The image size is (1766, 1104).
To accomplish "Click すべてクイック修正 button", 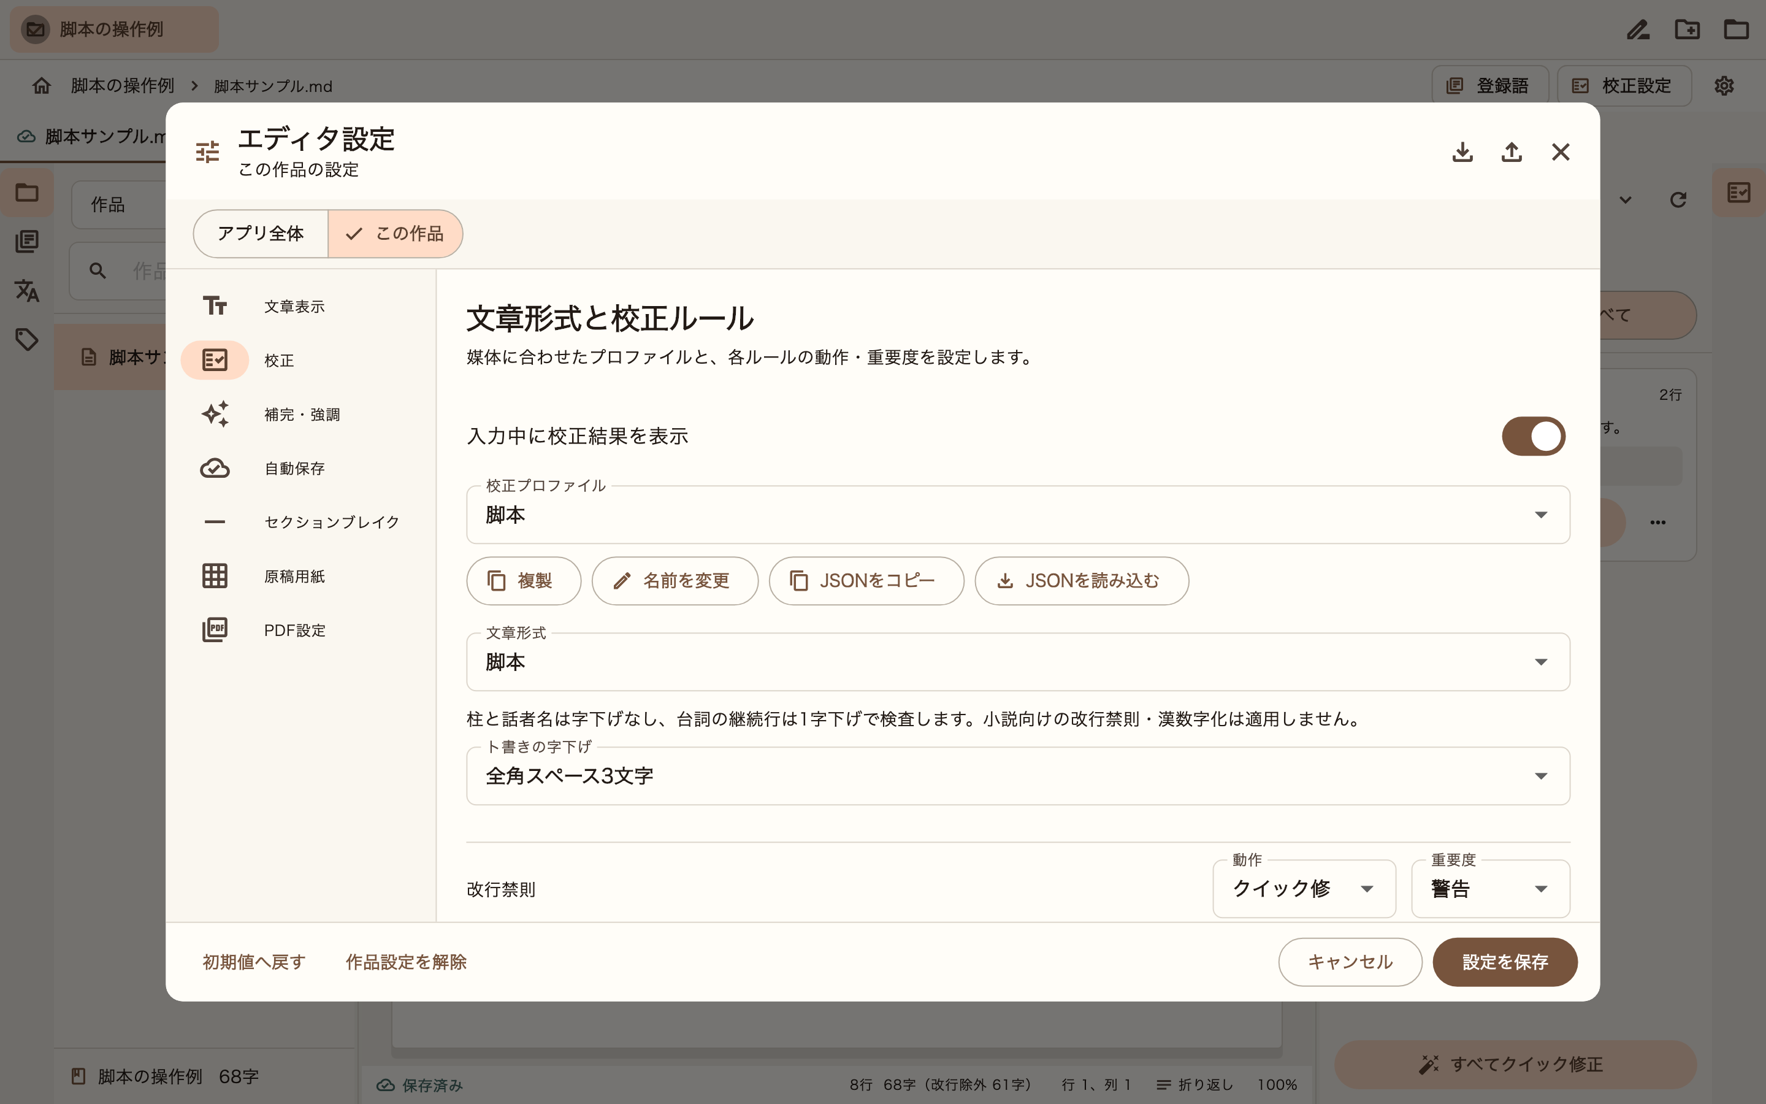I will click(1515, 1064).
